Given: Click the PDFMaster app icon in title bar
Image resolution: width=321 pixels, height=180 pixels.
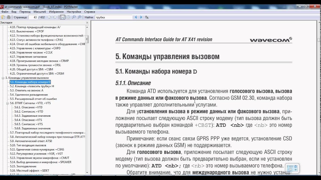Looking at the screenshot, I should click(x=2, y=7).
